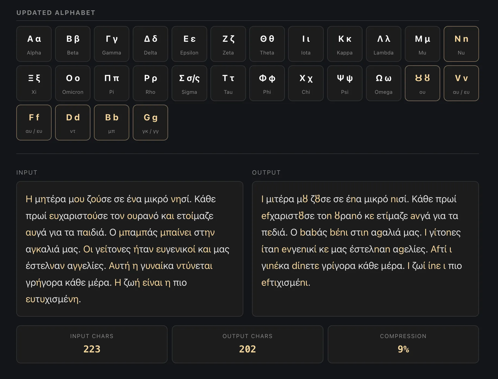Select the Sigma tile showing σ/ς
Image resolution: width=498 pixels, height=379 pixels.
[x=189, y=83]
